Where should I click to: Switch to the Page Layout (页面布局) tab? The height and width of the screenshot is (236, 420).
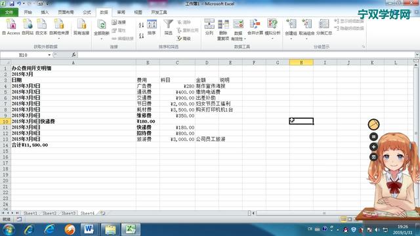[66, 12]
